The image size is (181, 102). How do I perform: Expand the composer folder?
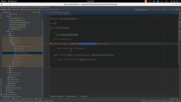point(8,66)
